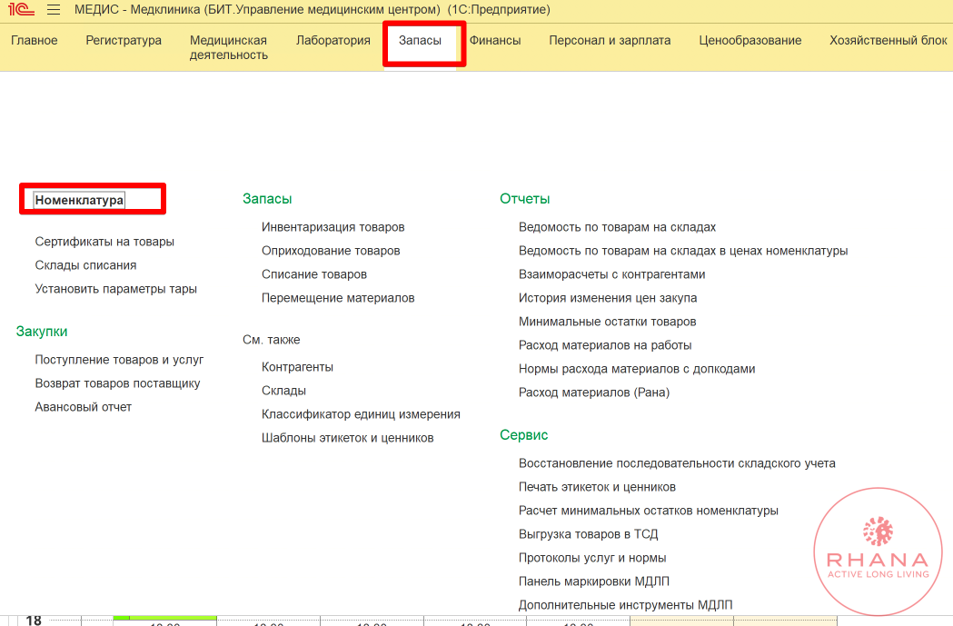Switch to the Главное section
The height and width of the screenshot is (626, 953).
pos(35,40)
